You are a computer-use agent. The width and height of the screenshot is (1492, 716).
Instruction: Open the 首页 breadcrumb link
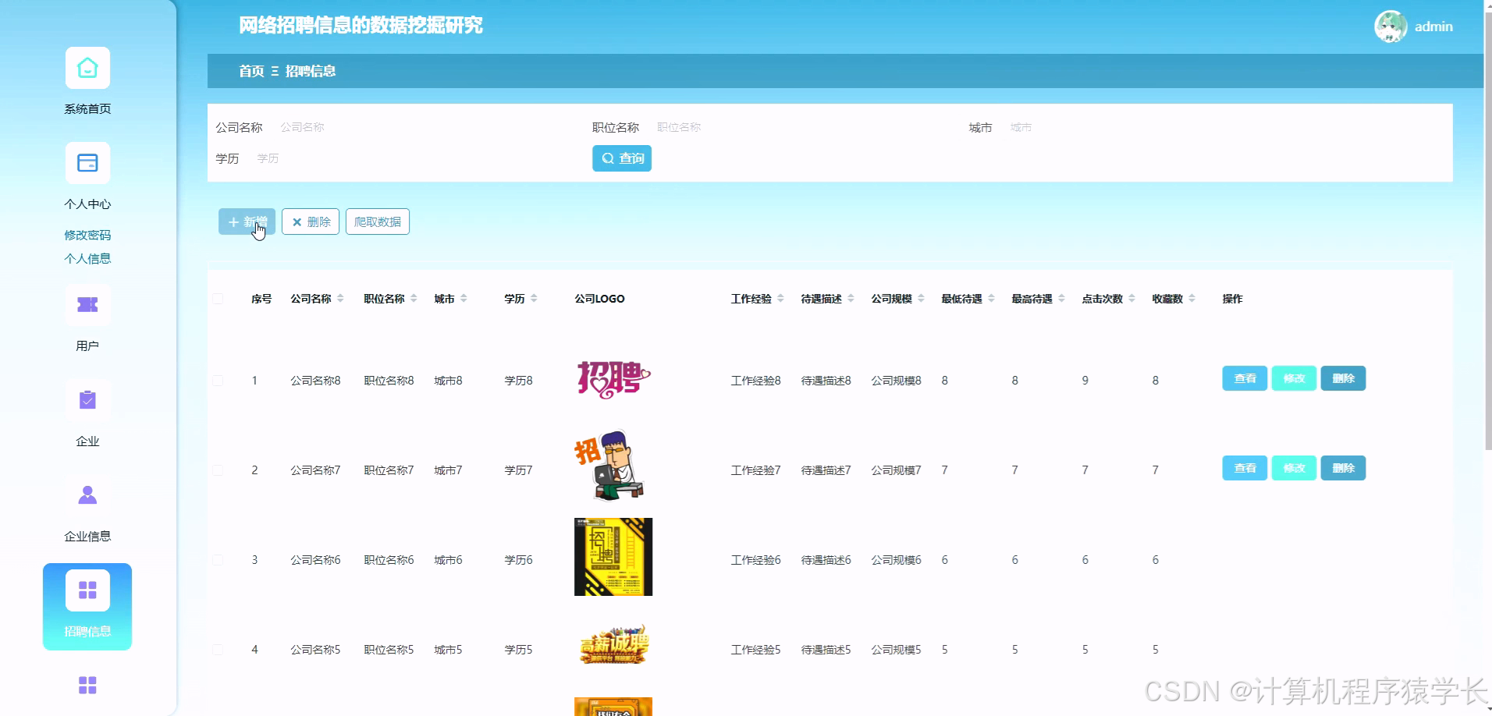pyautogui.click(x=251, y=71)
